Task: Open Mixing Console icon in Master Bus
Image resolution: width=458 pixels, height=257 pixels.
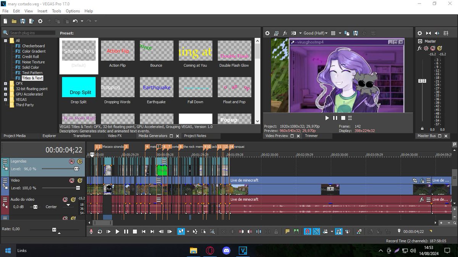Action: [446, 33]
